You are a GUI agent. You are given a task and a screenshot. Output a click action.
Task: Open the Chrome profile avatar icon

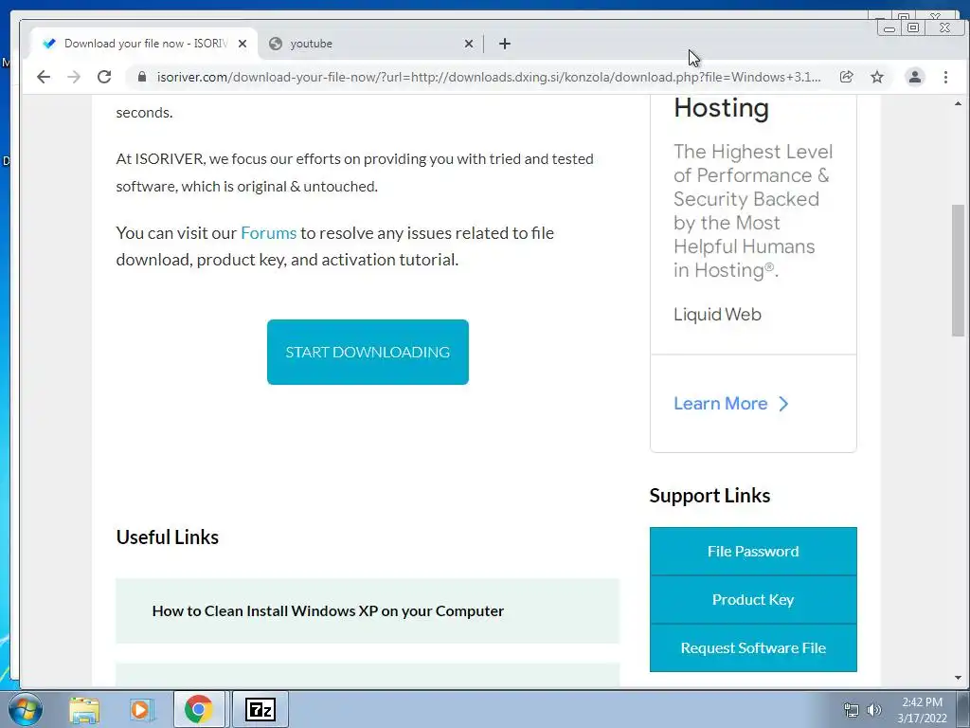point(915,77)
